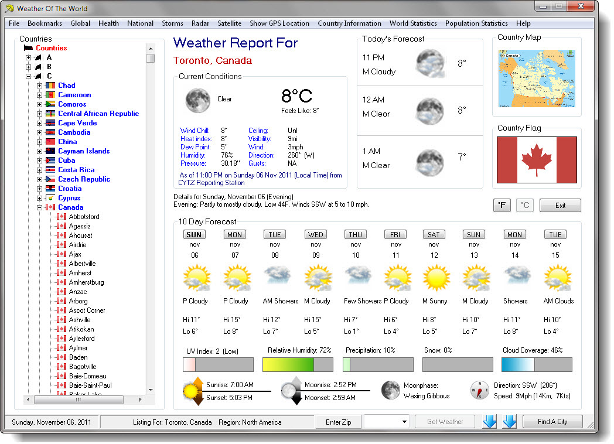Click the Canada country map thumbnail
The width and height of the screenshot is (614, 444).
(537, 78)
